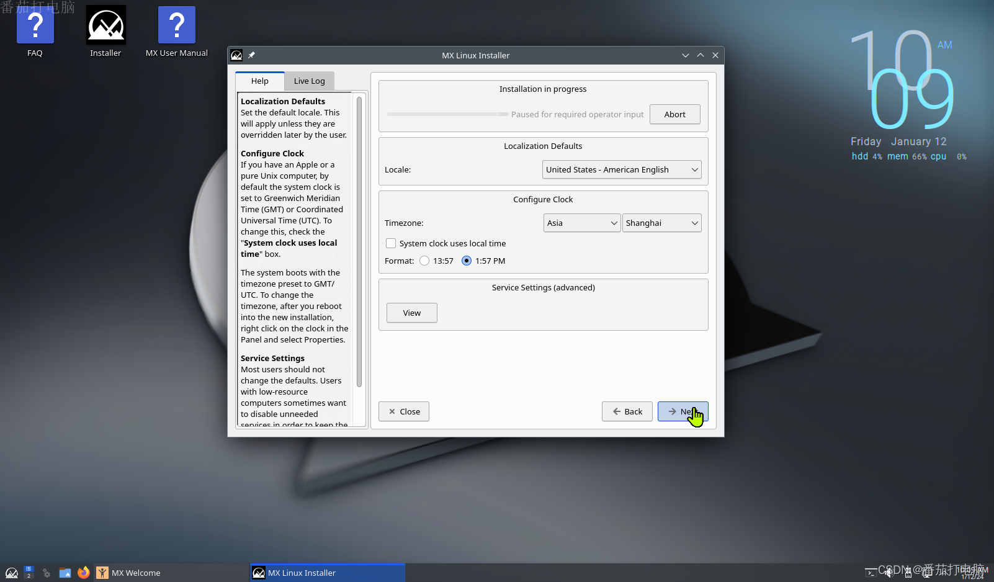This screenshot has height=582, width=994.
Task: Click the Close button in installer
Action: point(404,411)
